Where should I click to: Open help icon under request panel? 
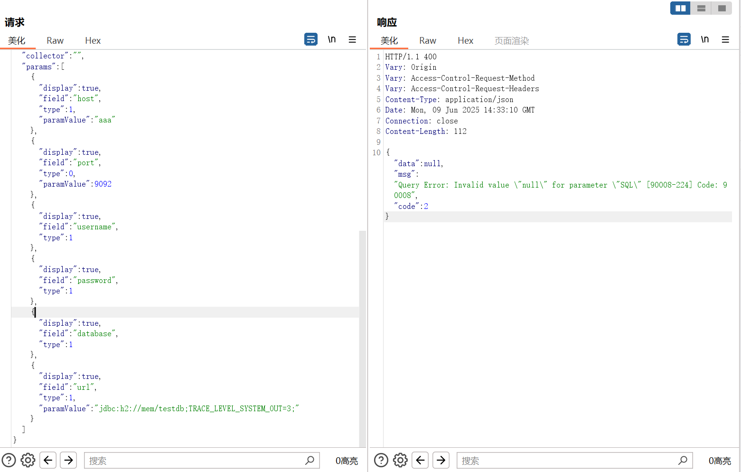pyautogui.click(x=9, y=460)
